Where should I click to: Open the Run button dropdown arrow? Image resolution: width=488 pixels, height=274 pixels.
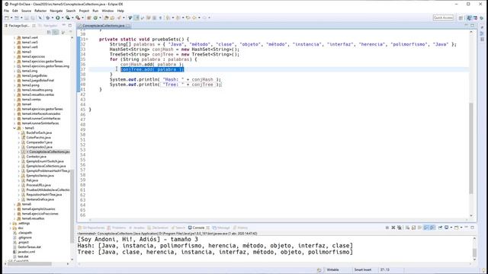[x=63, y=18]
